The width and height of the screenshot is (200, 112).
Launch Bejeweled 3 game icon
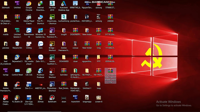[x=17, y=57]
